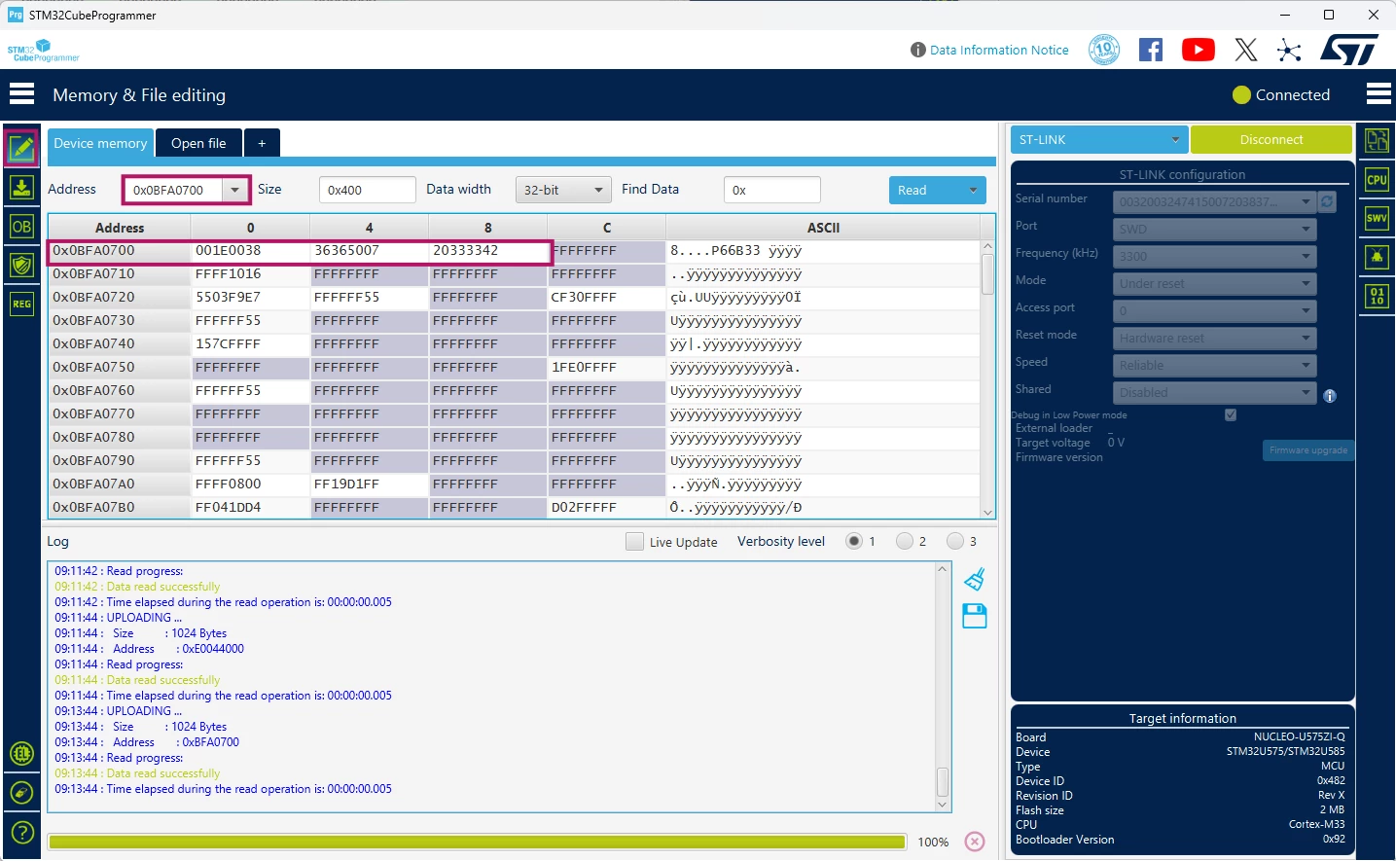Switch to the Open file tab
Viewport: 1396px width, 861px height.
point(198,143)
